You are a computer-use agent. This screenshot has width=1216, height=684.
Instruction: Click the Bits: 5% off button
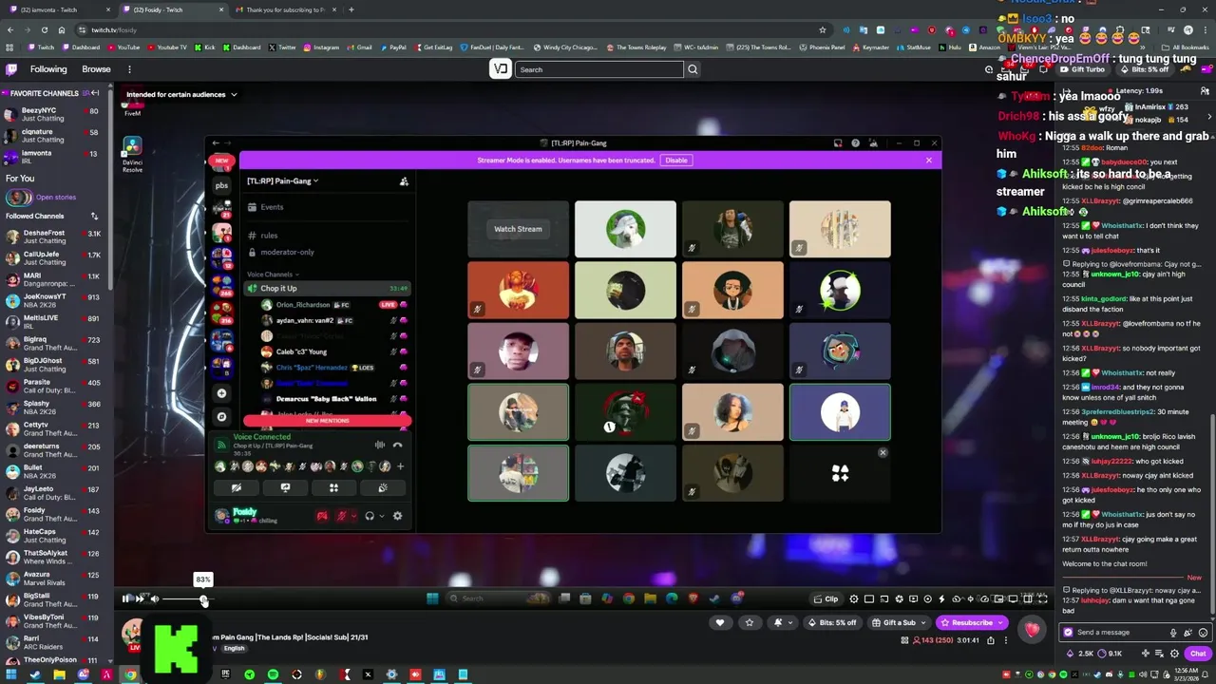coord(832,623)
